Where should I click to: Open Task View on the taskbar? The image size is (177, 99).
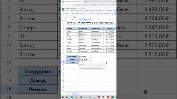pyautogui.click(x=67, y=97)
